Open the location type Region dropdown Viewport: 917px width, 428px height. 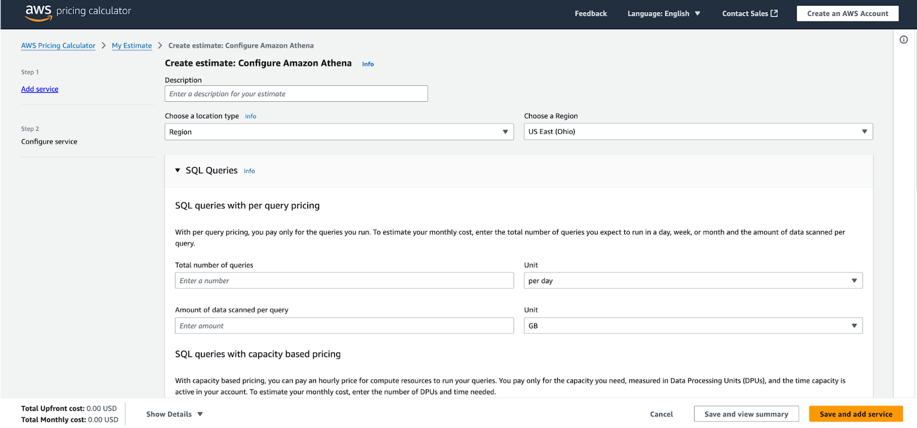[x=339, y=132]
